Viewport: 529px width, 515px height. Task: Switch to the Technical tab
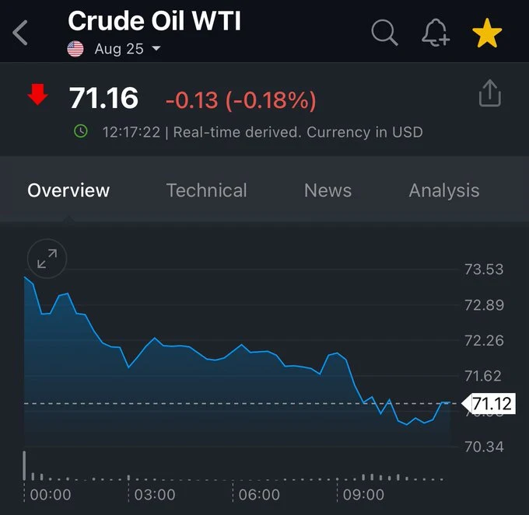(206, 190)
